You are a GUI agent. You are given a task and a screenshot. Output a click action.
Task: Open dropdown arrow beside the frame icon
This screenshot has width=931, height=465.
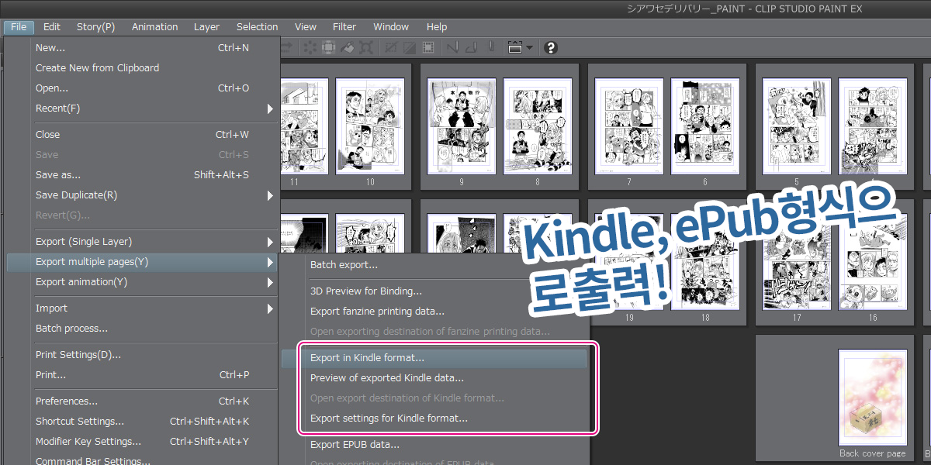click(x=529, y=47)
